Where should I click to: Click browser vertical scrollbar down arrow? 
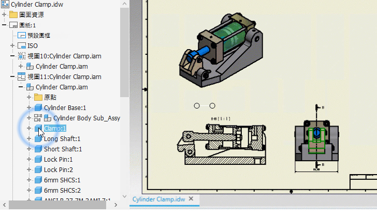[x=124, y=196]
